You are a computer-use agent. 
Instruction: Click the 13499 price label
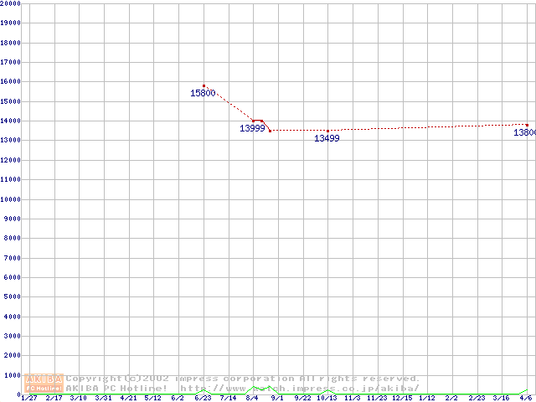coord(327,138)
